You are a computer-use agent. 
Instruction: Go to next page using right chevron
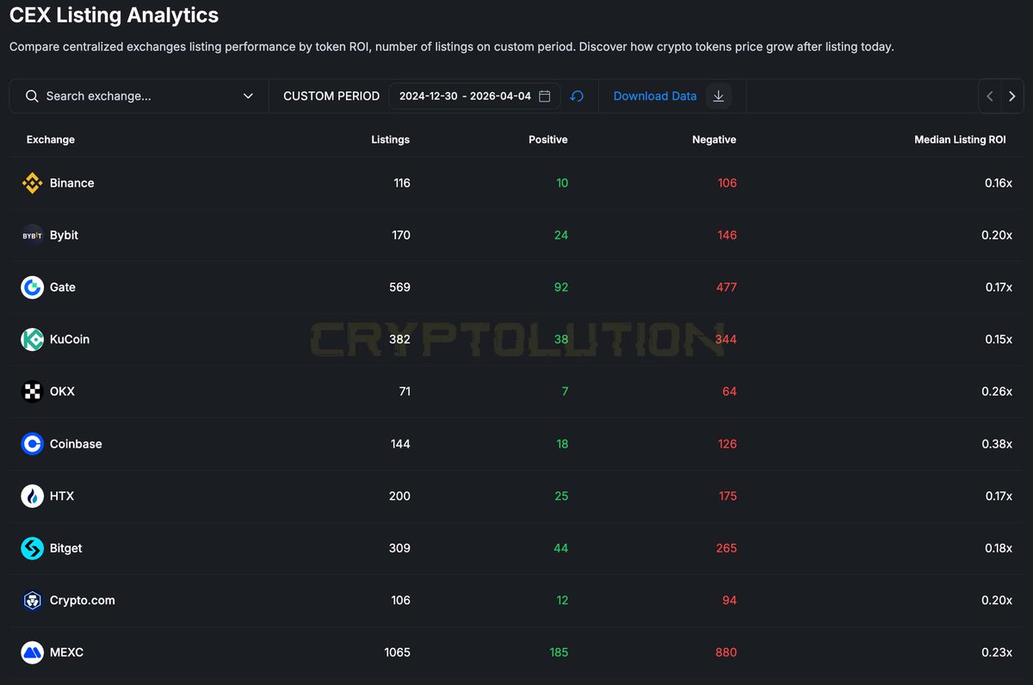pyautogui.click(x=1011, y=96)
